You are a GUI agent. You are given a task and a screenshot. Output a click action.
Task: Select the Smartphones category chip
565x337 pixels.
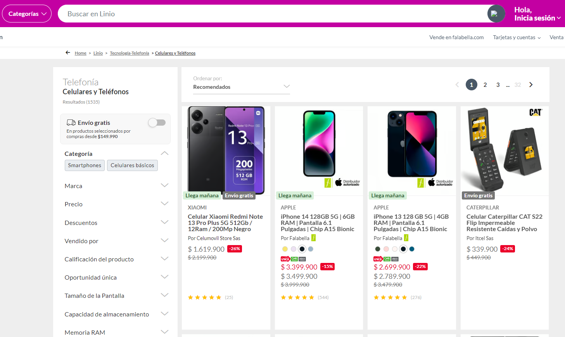click(85, 165)
